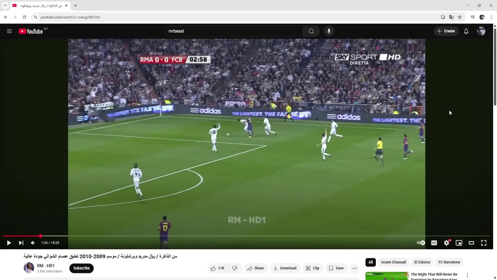Enter full screen mode
Viewport: 497px width, 280px height.
[484, 243]
